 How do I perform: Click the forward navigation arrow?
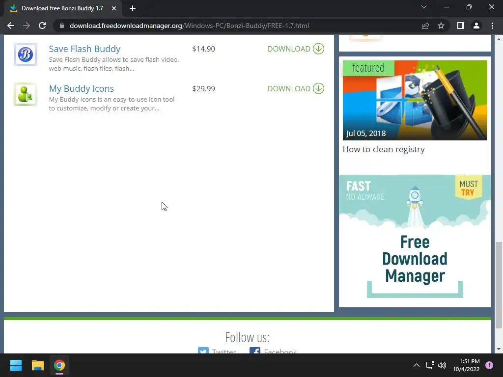click(x=27, y=26)
